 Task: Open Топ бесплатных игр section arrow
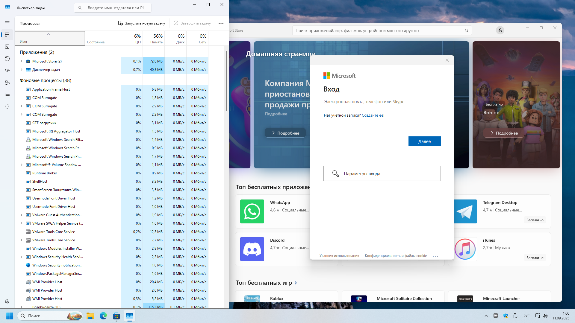(296, 283)
